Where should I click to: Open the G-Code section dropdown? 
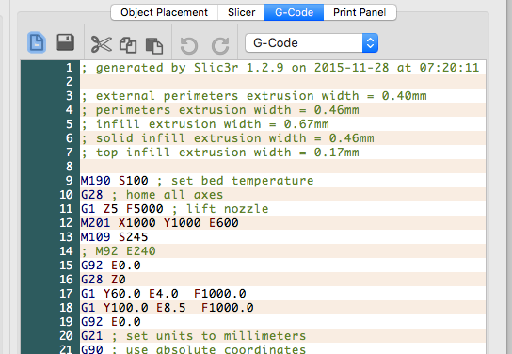tap(312, 42)
